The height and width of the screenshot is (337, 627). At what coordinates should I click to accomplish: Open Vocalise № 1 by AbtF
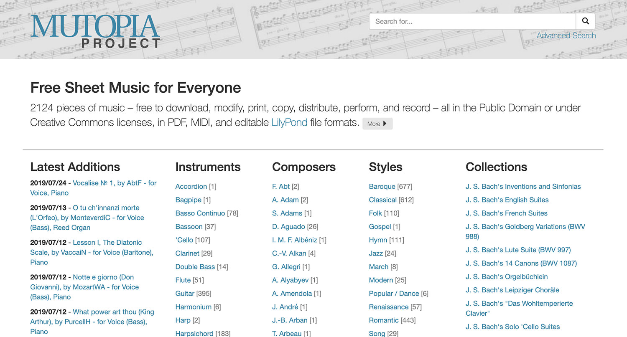(x=114, y=183)
